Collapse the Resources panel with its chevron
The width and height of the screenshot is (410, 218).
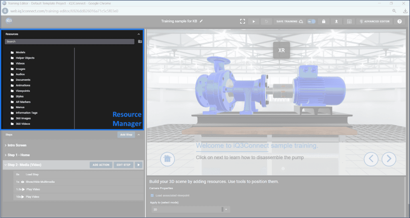point(139,34)
